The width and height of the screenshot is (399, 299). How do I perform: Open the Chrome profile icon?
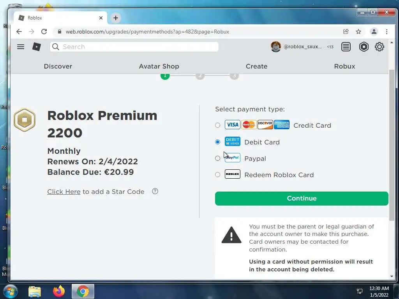tap(374, 32)
